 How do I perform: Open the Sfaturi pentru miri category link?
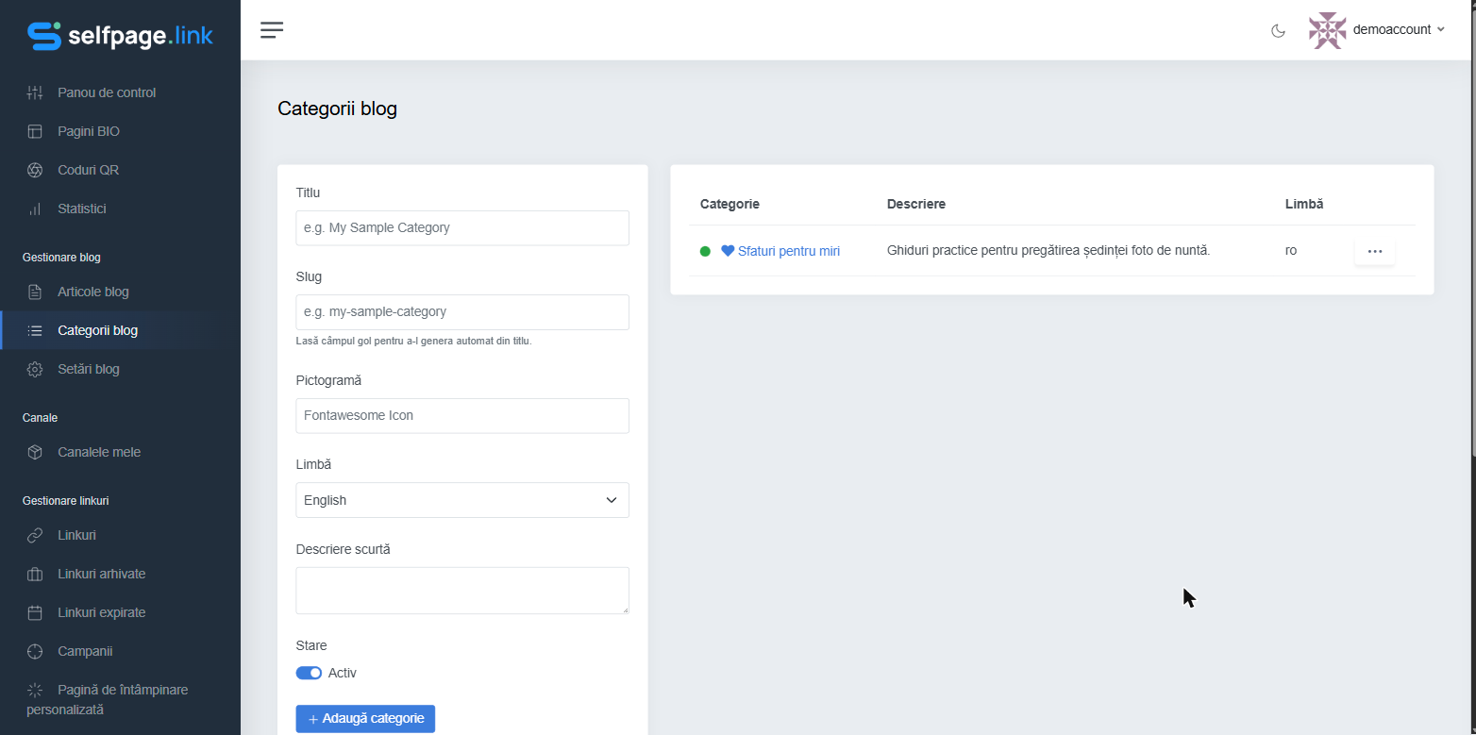[x=789, y=251]
